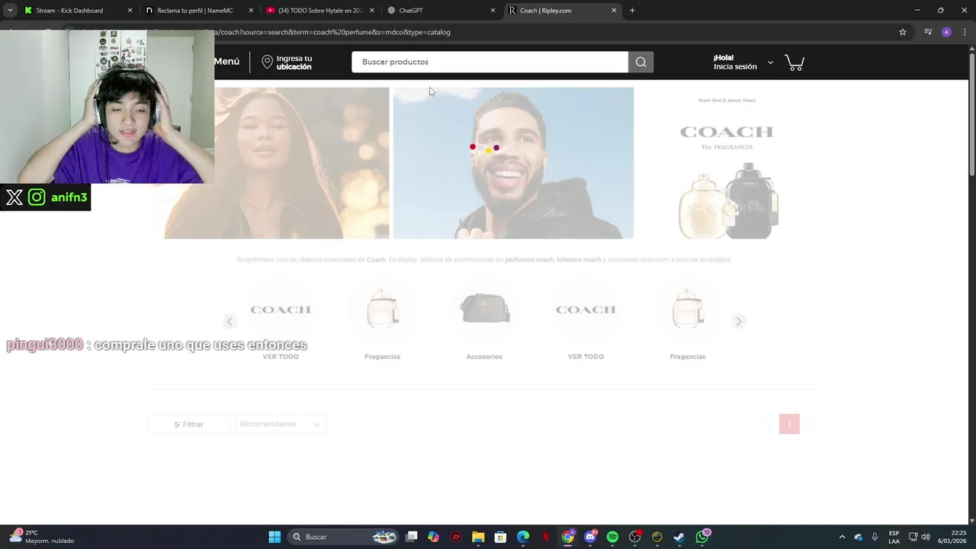Open Microsoft Store from taskbar
This screenshot has width=976, height=549.
[500, 537]
